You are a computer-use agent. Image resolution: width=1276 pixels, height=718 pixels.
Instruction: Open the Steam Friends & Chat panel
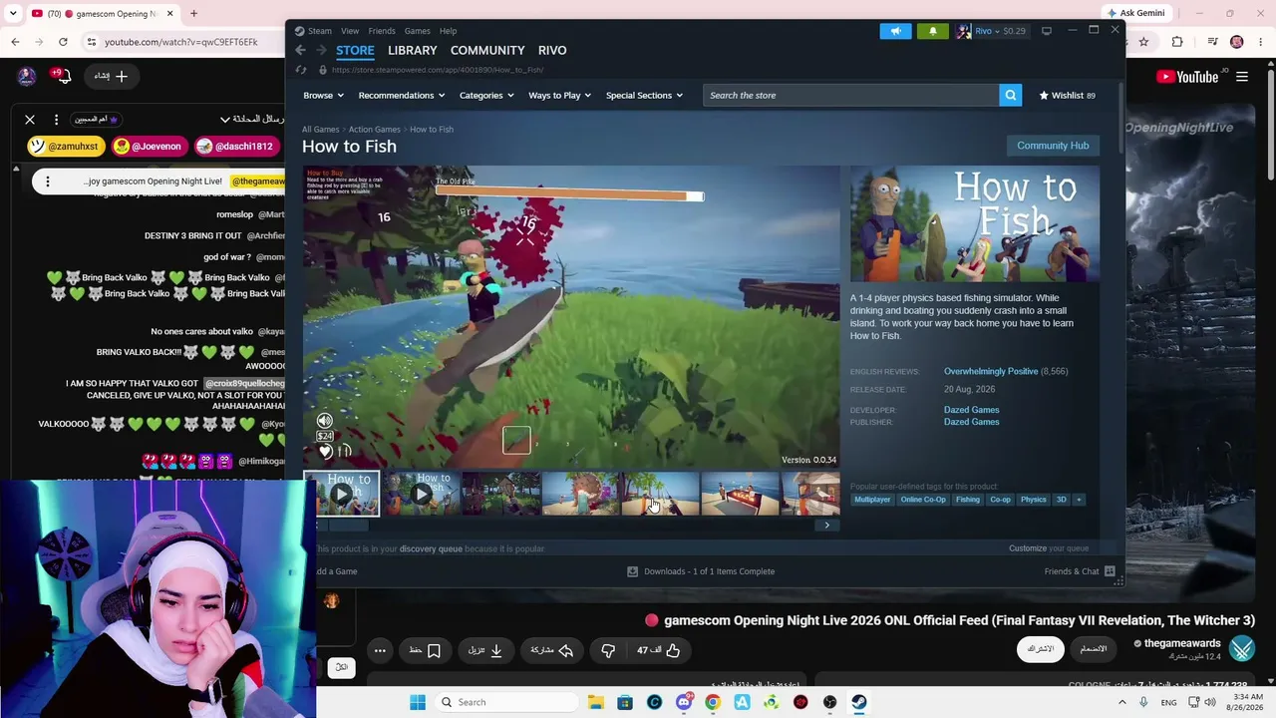pyautogui.click(x=1080, y=571)
